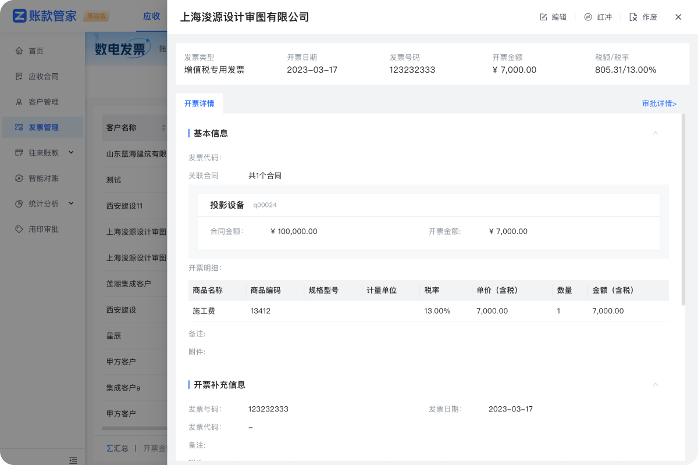Click the 编辑 edit icon
This screenshot has width=698, height=465.
[544, 17]
